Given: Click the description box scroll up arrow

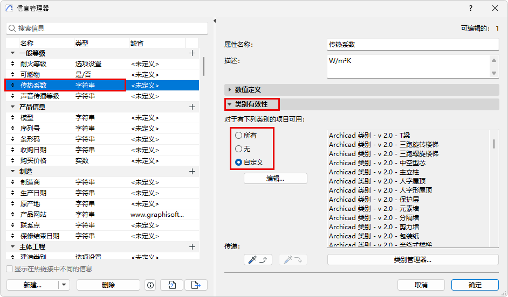Looking at the screenshot, I should pyautogui.click(x=494, y=60).
